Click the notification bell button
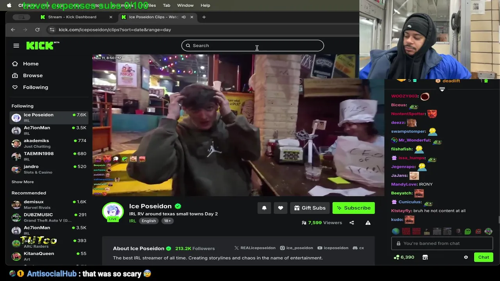 (x=264, y=208)
